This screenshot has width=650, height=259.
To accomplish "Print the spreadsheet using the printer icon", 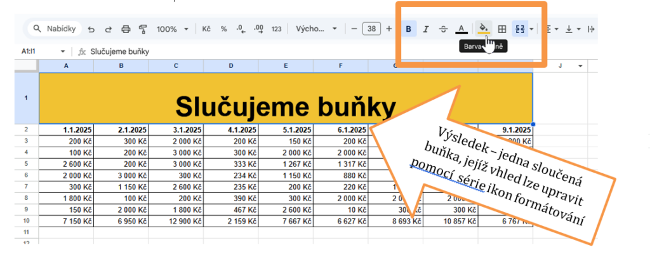I will click(126, 29).
